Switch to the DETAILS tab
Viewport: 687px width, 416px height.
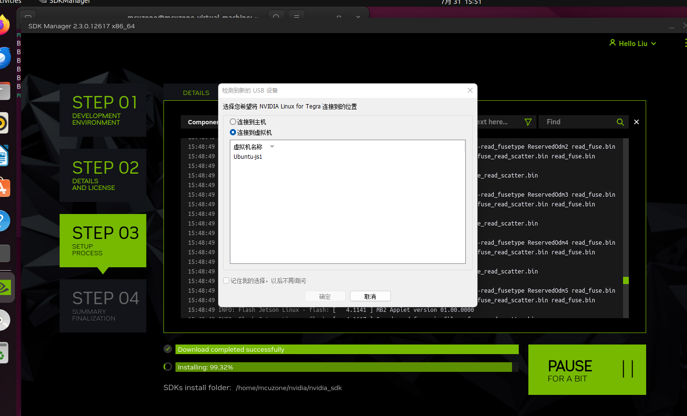pos(196,93)
